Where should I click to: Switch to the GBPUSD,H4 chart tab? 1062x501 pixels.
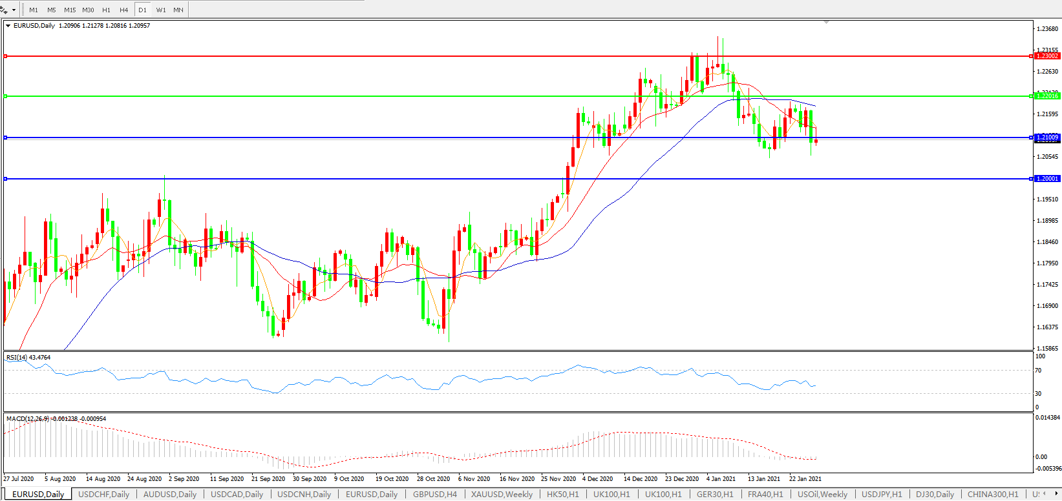pyautogui.click(x=434, y=495)
